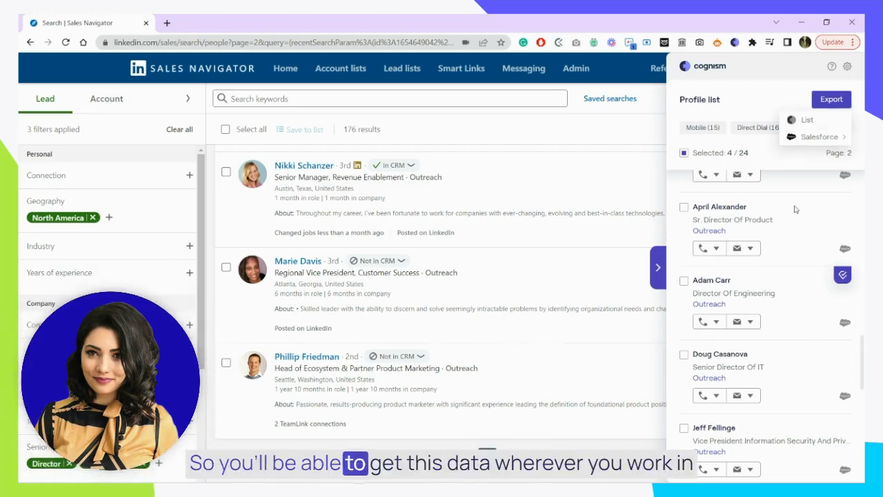Reload the page

click(x=66, y=42)
